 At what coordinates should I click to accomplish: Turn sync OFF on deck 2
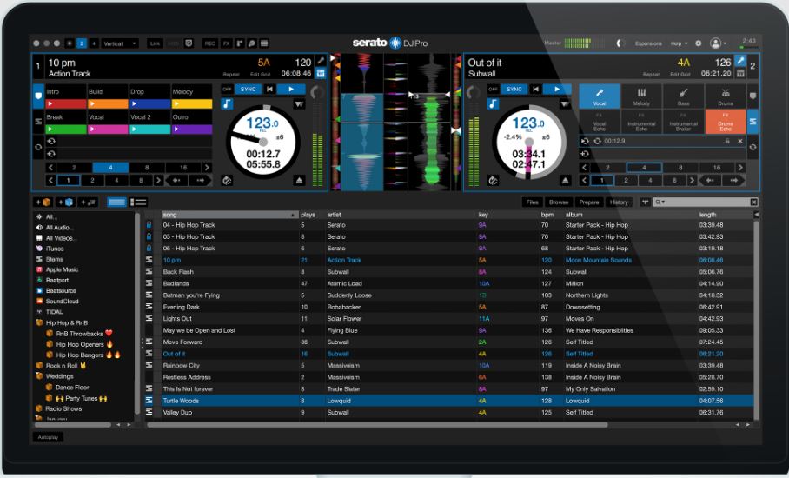pyautogui.click(x=494, y=89)
